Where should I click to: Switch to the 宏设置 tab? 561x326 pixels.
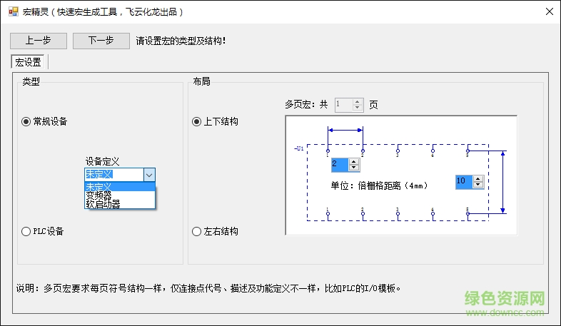coord(29,62)
